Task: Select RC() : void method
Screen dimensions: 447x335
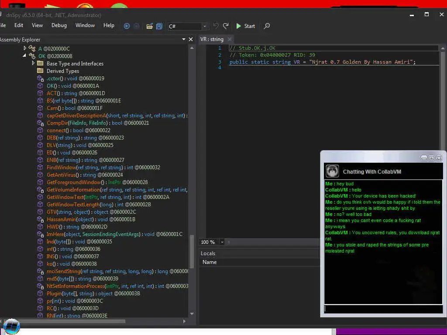Action: (x=72, y=308)
